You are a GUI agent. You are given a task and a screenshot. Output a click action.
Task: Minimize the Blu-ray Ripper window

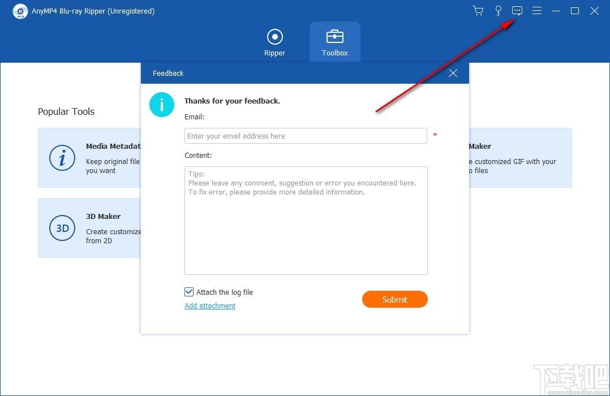[x=556, y=11]
